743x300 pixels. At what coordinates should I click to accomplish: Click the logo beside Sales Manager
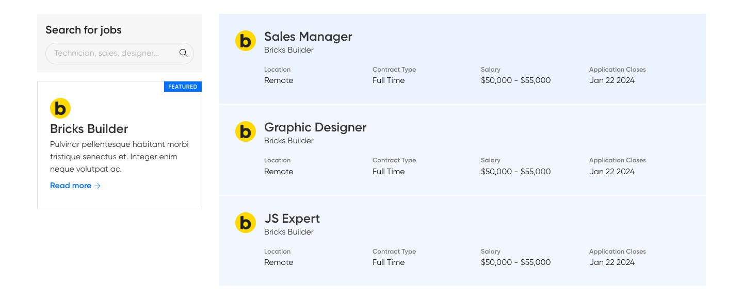click(246, 41)
